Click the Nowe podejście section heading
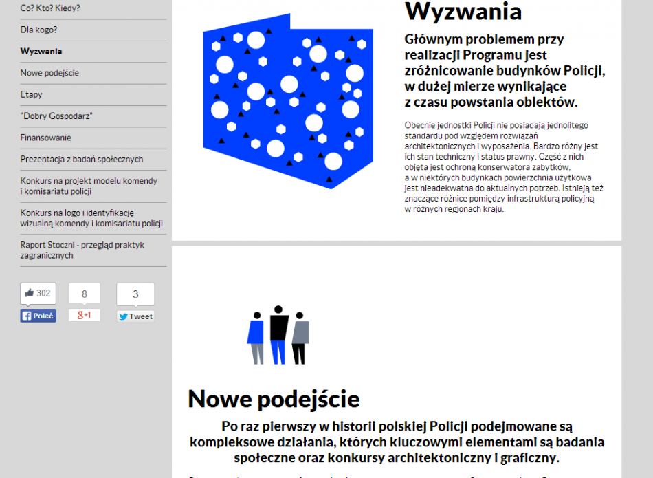Viewport: 653px width, 478px height. click(274, 399)
